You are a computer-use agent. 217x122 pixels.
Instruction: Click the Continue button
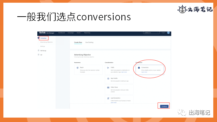click(x=164, y=106)
